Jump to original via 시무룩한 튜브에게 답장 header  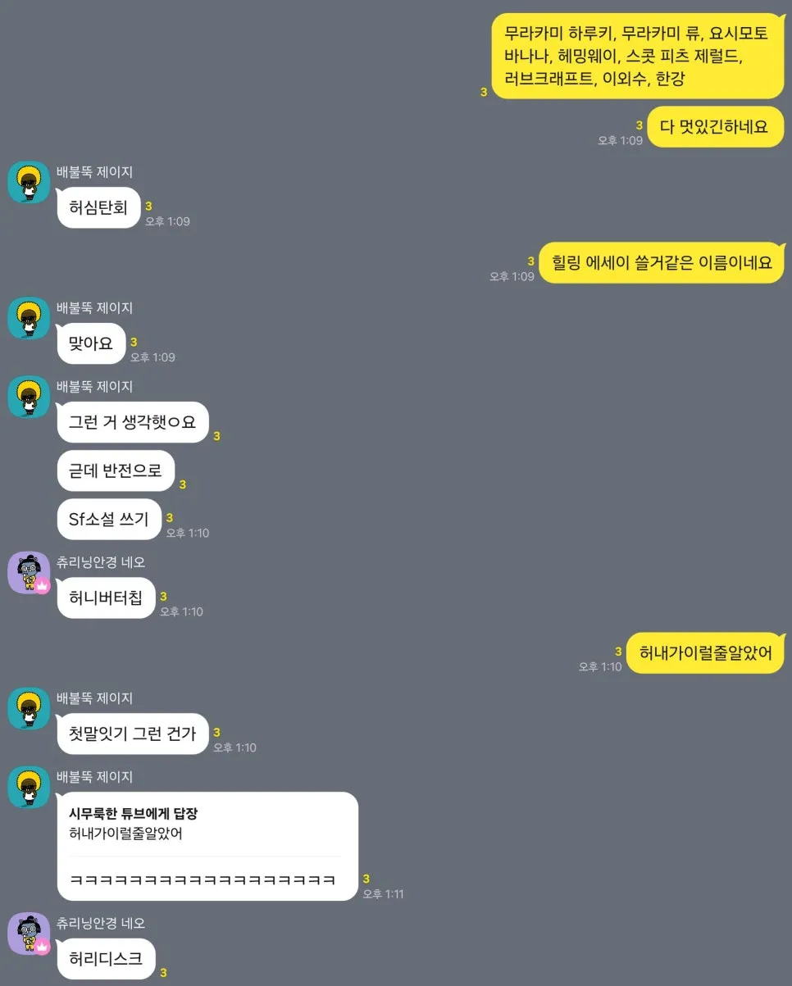pos(134,814)
